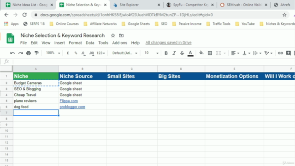This screenshot has width=295, height=166.
Task: Open the Help menu
Action: pyautogui.click(x=135, y=43)
